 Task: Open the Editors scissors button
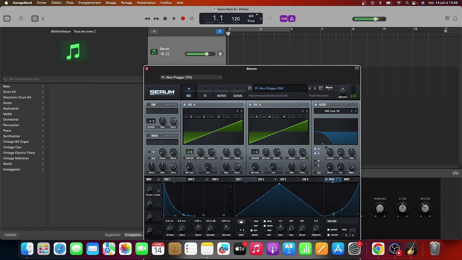43,18
